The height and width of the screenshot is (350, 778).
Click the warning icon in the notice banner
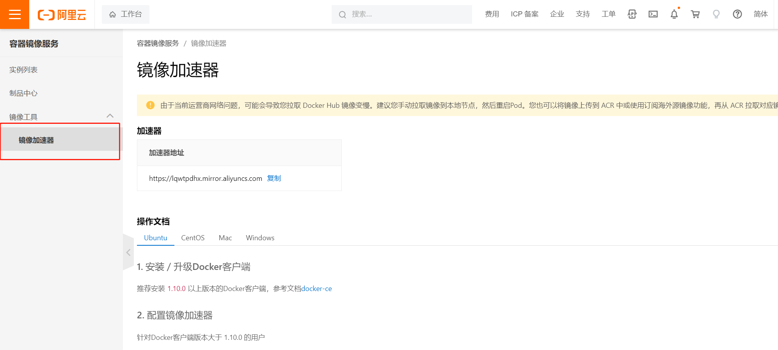click(x=150, y=105)
